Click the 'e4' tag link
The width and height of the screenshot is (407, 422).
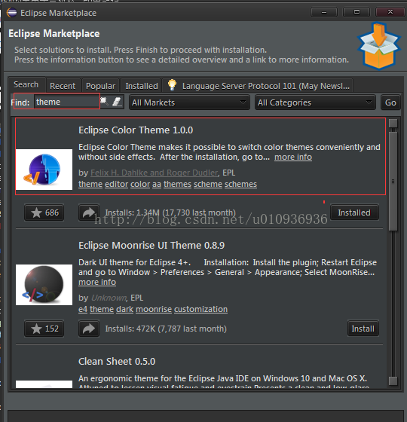coord(83,309)
